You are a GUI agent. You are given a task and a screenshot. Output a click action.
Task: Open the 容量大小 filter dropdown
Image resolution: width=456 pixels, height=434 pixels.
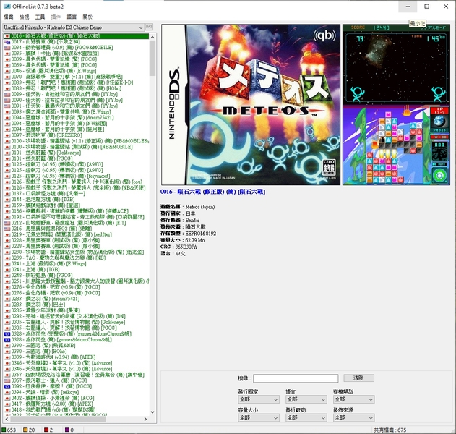click(x=258, y=417)
